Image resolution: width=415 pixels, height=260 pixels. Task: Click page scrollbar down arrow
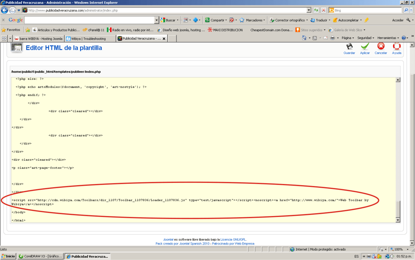[x=412, y=243]
